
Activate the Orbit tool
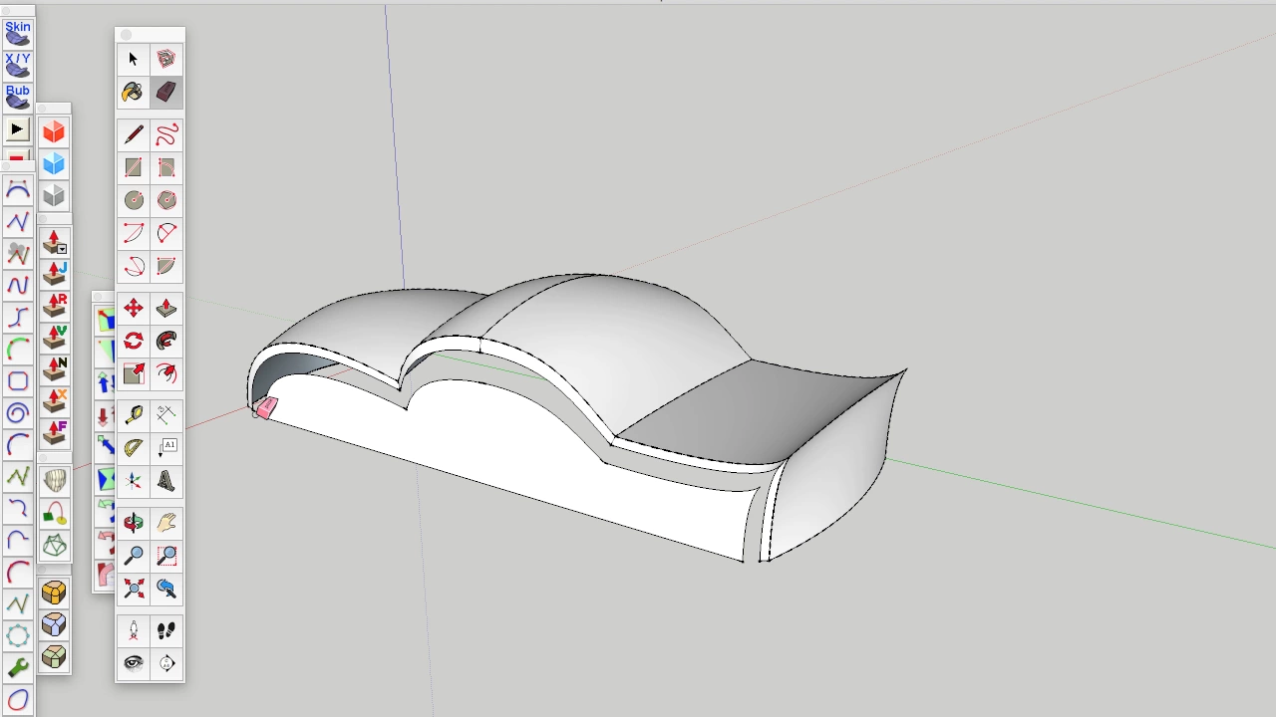134,523
